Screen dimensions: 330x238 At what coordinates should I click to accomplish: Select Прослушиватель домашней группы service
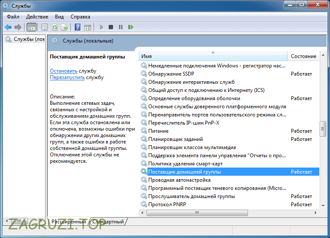point(192,196)
